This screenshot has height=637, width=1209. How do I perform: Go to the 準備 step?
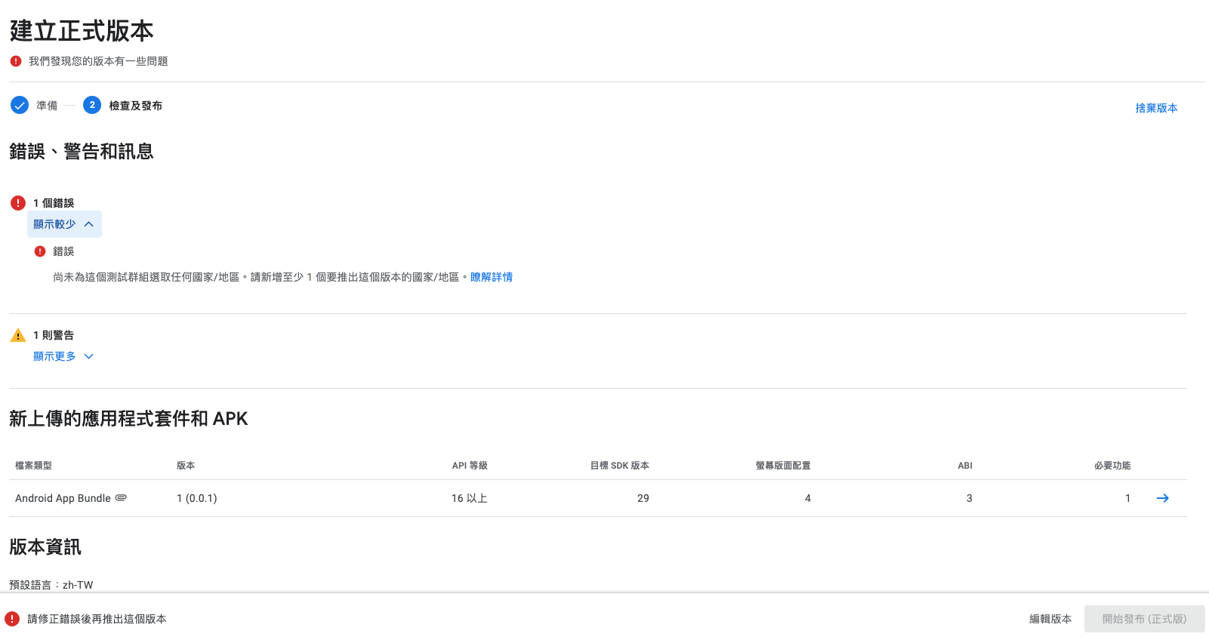point(47,106)
